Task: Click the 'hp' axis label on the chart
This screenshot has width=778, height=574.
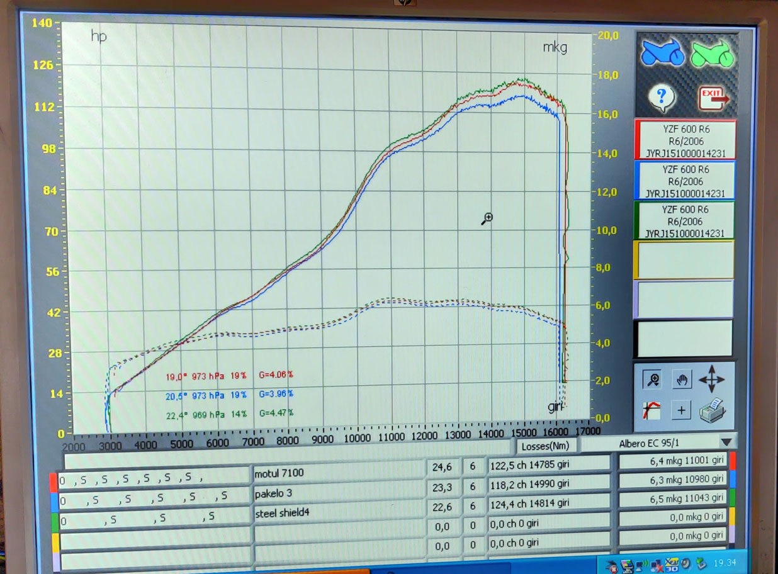Action: [99, 37]
